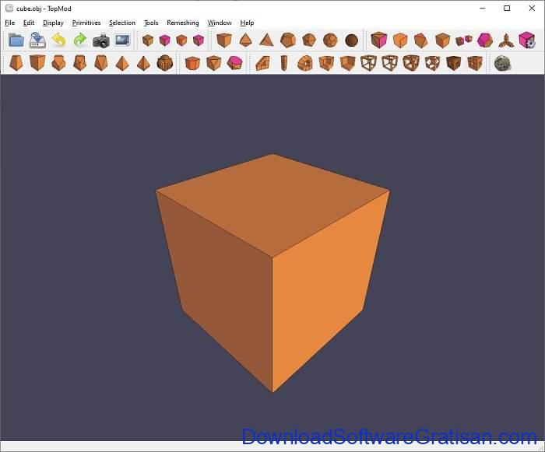Choose the thin column modeling tool
The width and height of the screenshot is (545, 452).
coord(284,64)
